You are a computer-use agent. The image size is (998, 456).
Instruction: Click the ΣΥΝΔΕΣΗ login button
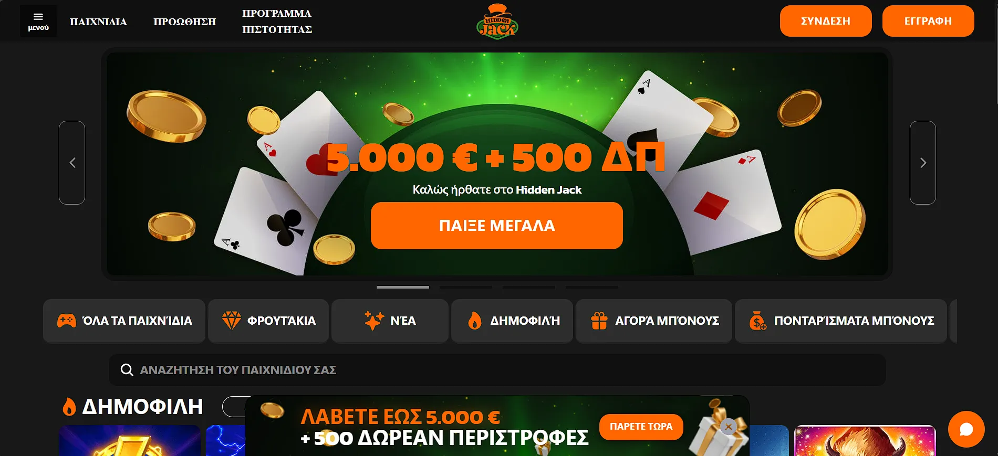(826, 21)
